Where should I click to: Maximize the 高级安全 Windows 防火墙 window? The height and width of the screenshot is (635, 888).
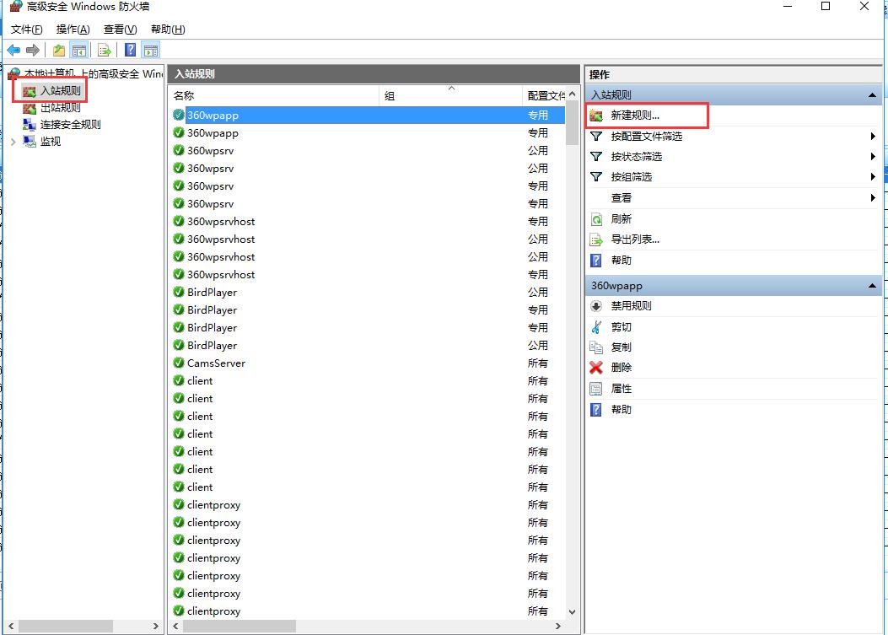click(826, 6)
